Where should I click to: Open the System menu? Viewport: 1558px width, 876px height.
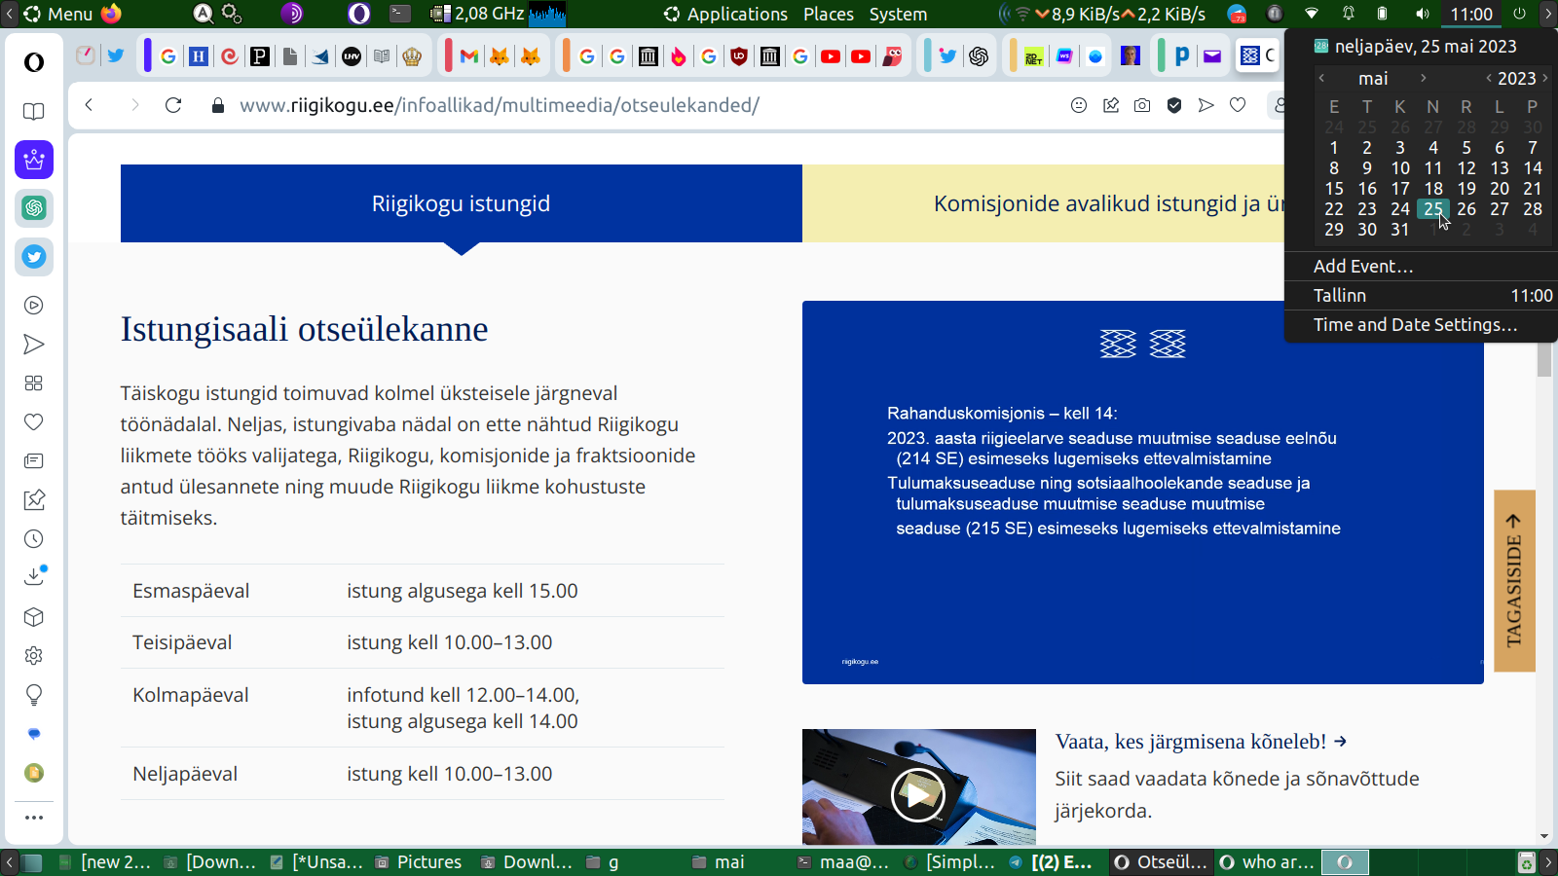[x=898, y=14]
